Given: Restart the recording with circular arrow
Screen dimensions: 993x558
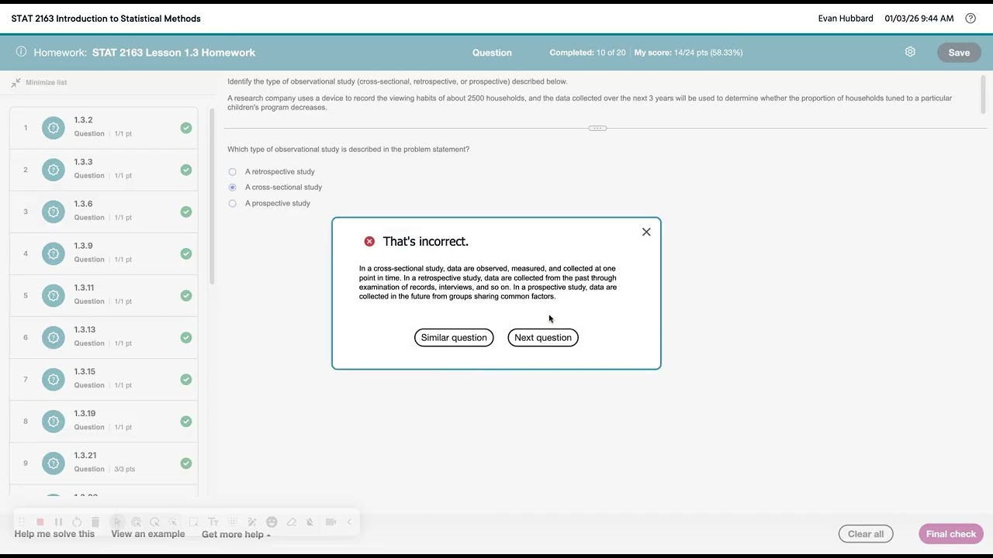Looking at the screenshot, I should pos(77,522).
